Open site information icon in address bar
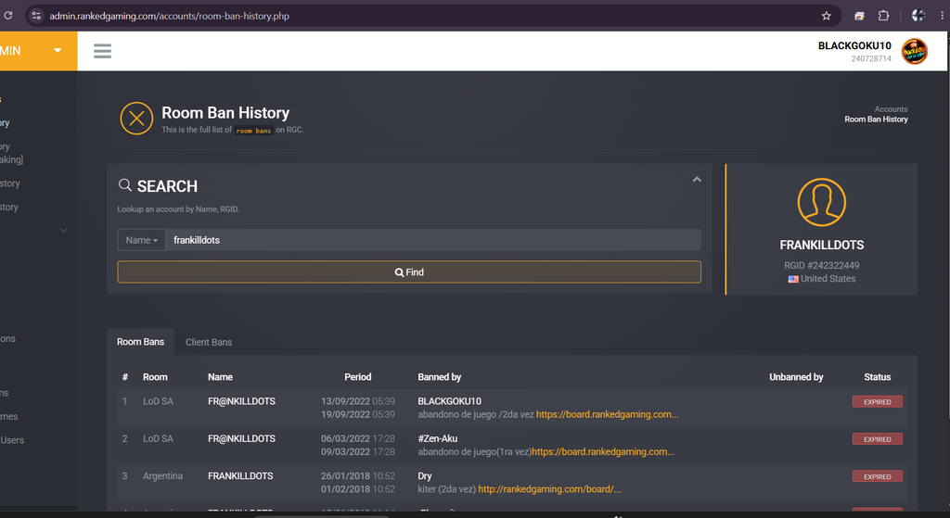This screenshot has width=950, height=518. point(36,16)
